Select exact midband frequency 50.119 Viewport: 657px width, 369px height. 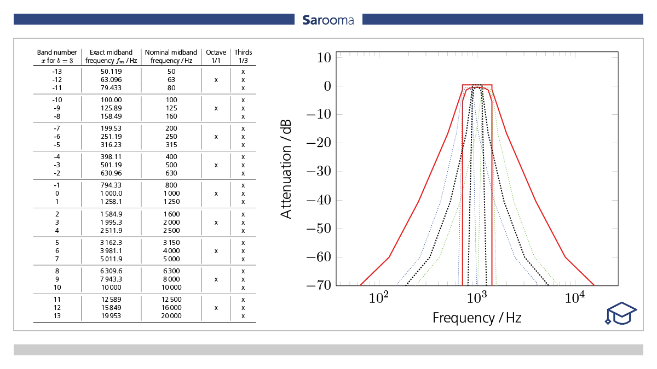[x=112, y=72]
